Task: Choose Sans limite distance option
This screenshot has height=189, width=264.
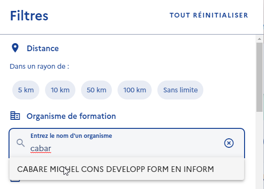Action: pos(180,90)
